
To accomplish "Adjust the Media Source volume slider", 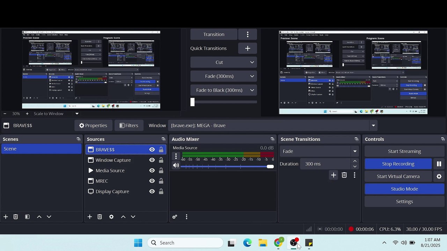I will (x=227, y=167).
